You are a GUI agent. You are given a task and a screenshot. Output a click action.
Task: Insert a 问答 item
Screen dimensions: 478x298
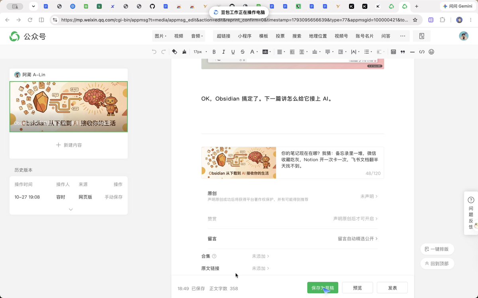[x=386, y=36]
